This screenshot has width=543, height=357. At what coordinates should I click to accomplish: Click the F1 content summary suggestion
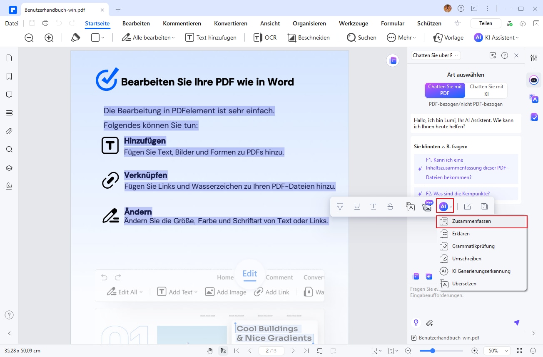point(466,169)
